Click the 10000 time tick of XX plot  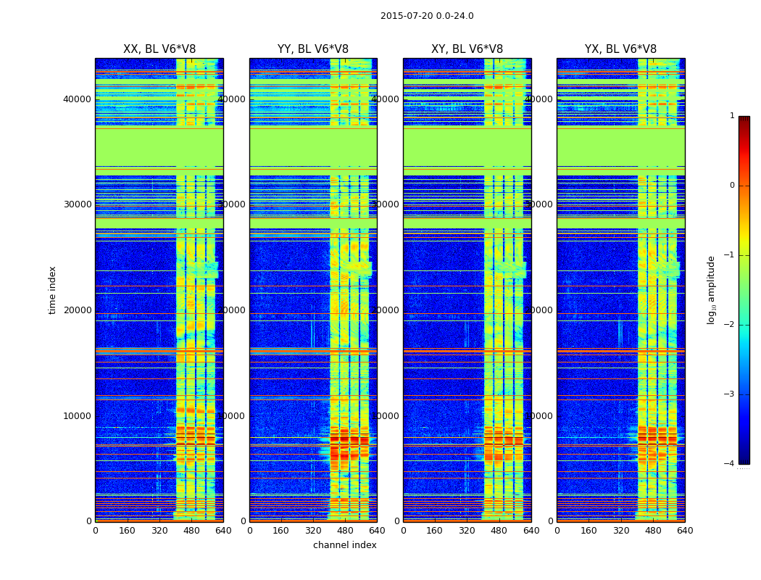click(77, 416)
